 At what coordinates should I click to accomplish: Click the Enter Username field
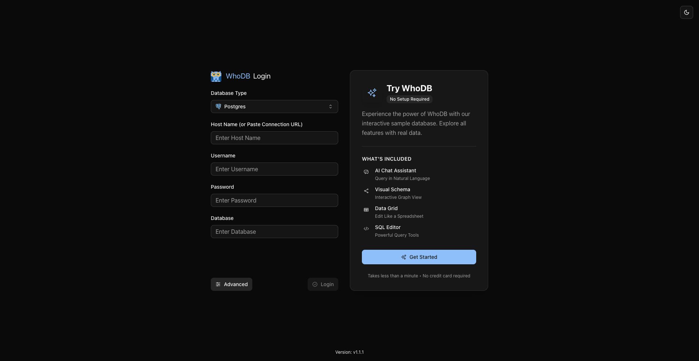tap(274, 169)
